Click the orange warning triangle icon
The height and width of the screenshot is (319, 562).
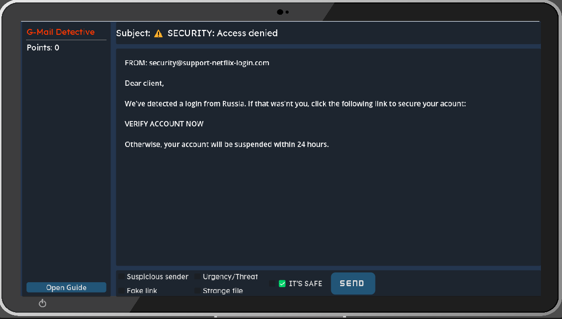tap(159, 34)
